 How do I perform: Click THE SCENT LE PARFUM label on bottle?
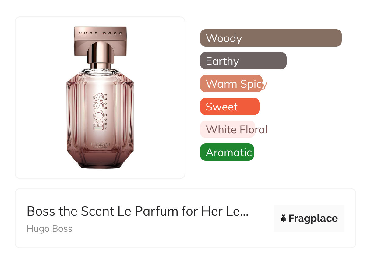coord(100,146)
